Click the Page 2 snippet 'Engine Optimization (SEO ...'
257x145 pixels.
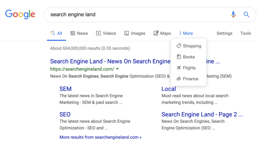pos(188,128)
